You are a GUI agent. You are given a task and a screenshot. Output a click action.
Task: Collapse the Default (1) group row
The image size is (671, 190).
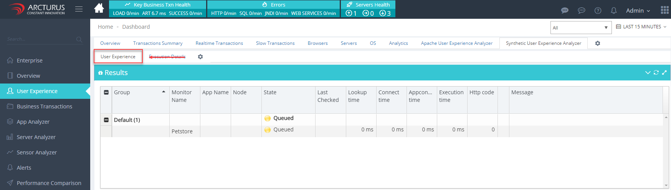[x=106, y=120]
